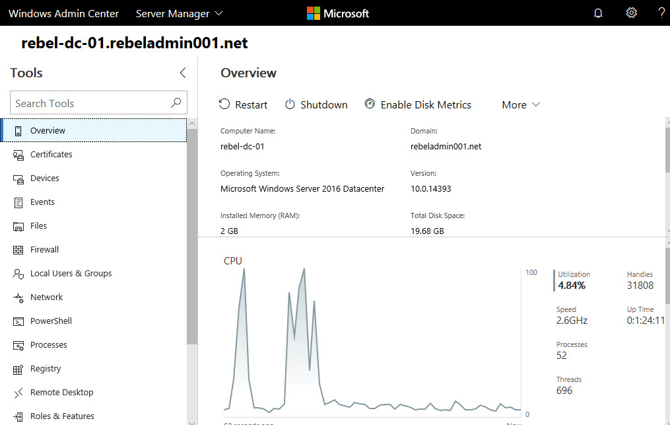Click the Processes count 52
670x425 pixels.
point(562,356)
